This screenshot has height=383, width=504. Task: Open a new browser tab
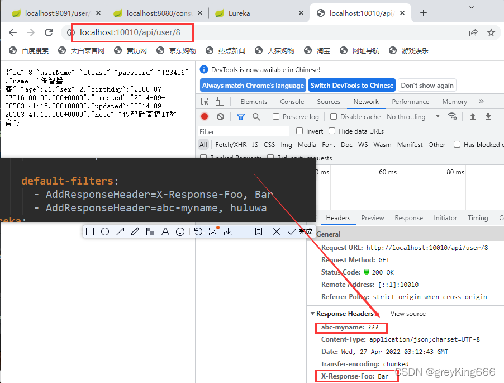pos(424,13)
